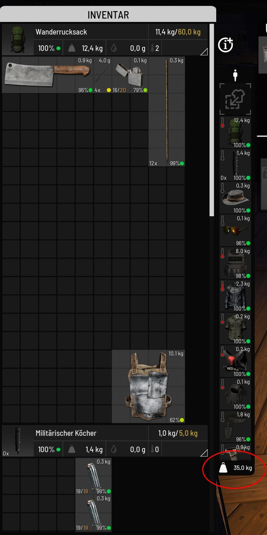Image resolution: width=267 pixels, height=535 pixels.
Task: Click the Zippo lighter item
Action: 129,75
